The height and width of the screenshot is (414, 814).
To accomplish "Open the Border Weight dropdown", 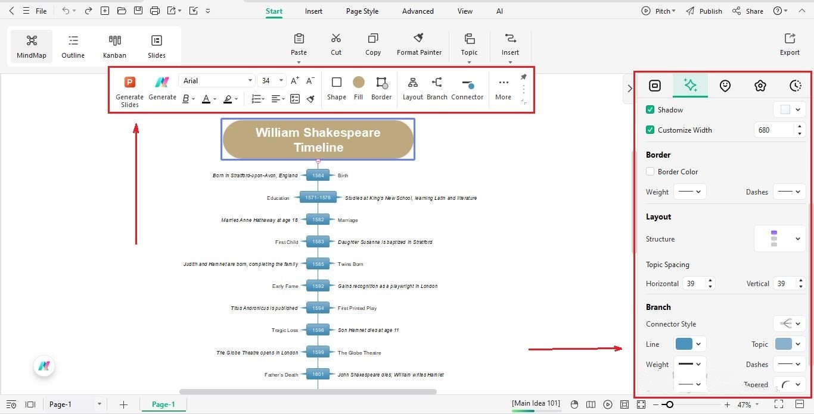I will 690,192.
